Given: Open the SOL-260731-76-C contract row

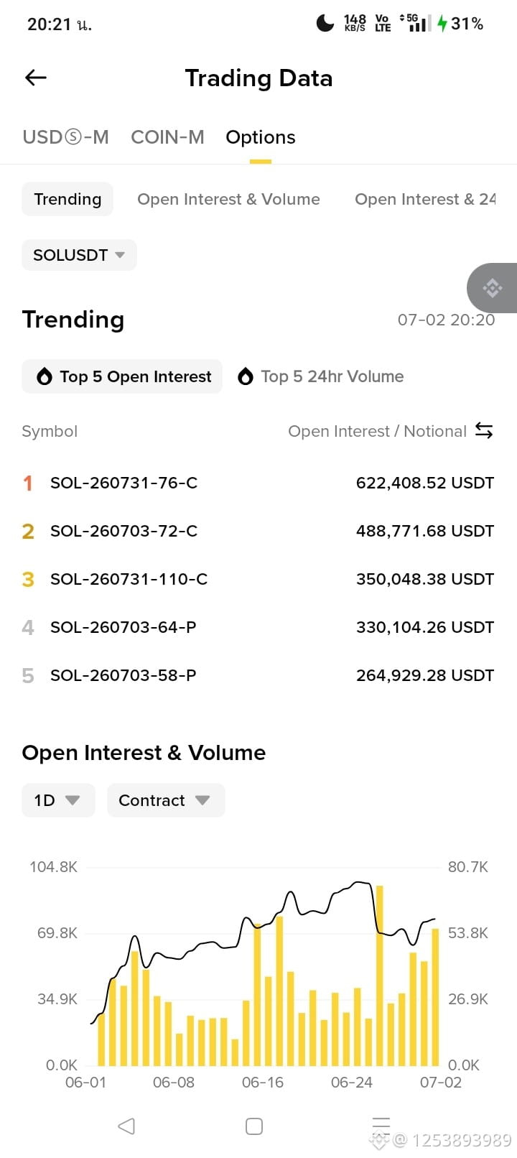Looking at the screenshot, I should tap(258, 483).
